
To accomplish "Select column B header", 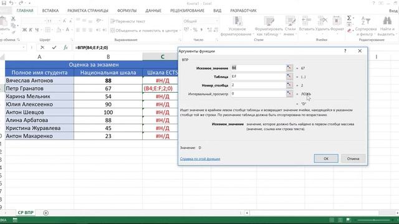I will pos(108,57).
